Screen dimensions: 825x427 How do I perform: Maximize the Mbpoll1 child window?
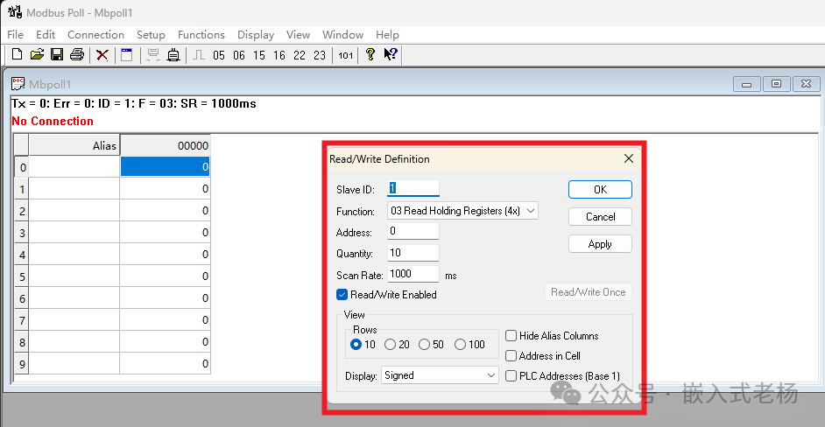776,84
